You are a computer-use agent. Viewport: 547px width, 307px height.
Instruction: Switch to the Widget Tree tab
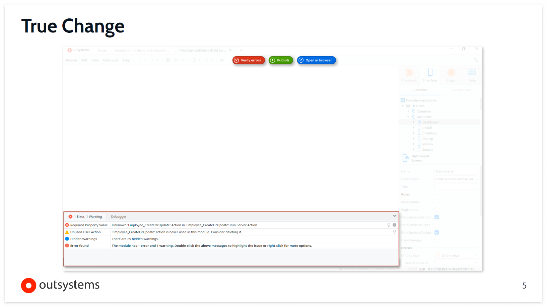click(x=461, y=90)
